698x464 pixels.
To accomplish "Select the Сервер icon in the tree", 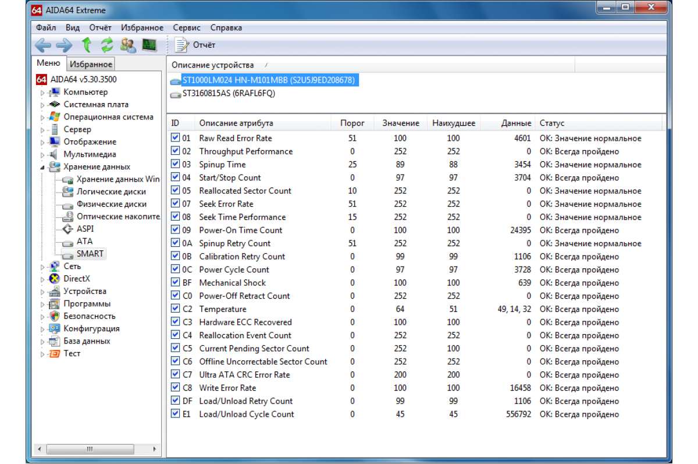I will click(x=55, y=129).
